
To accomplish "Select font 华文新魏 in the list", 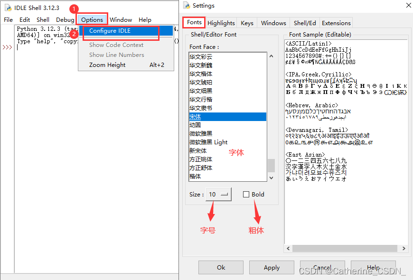I will pyautogui.click(x=227, y=65).
